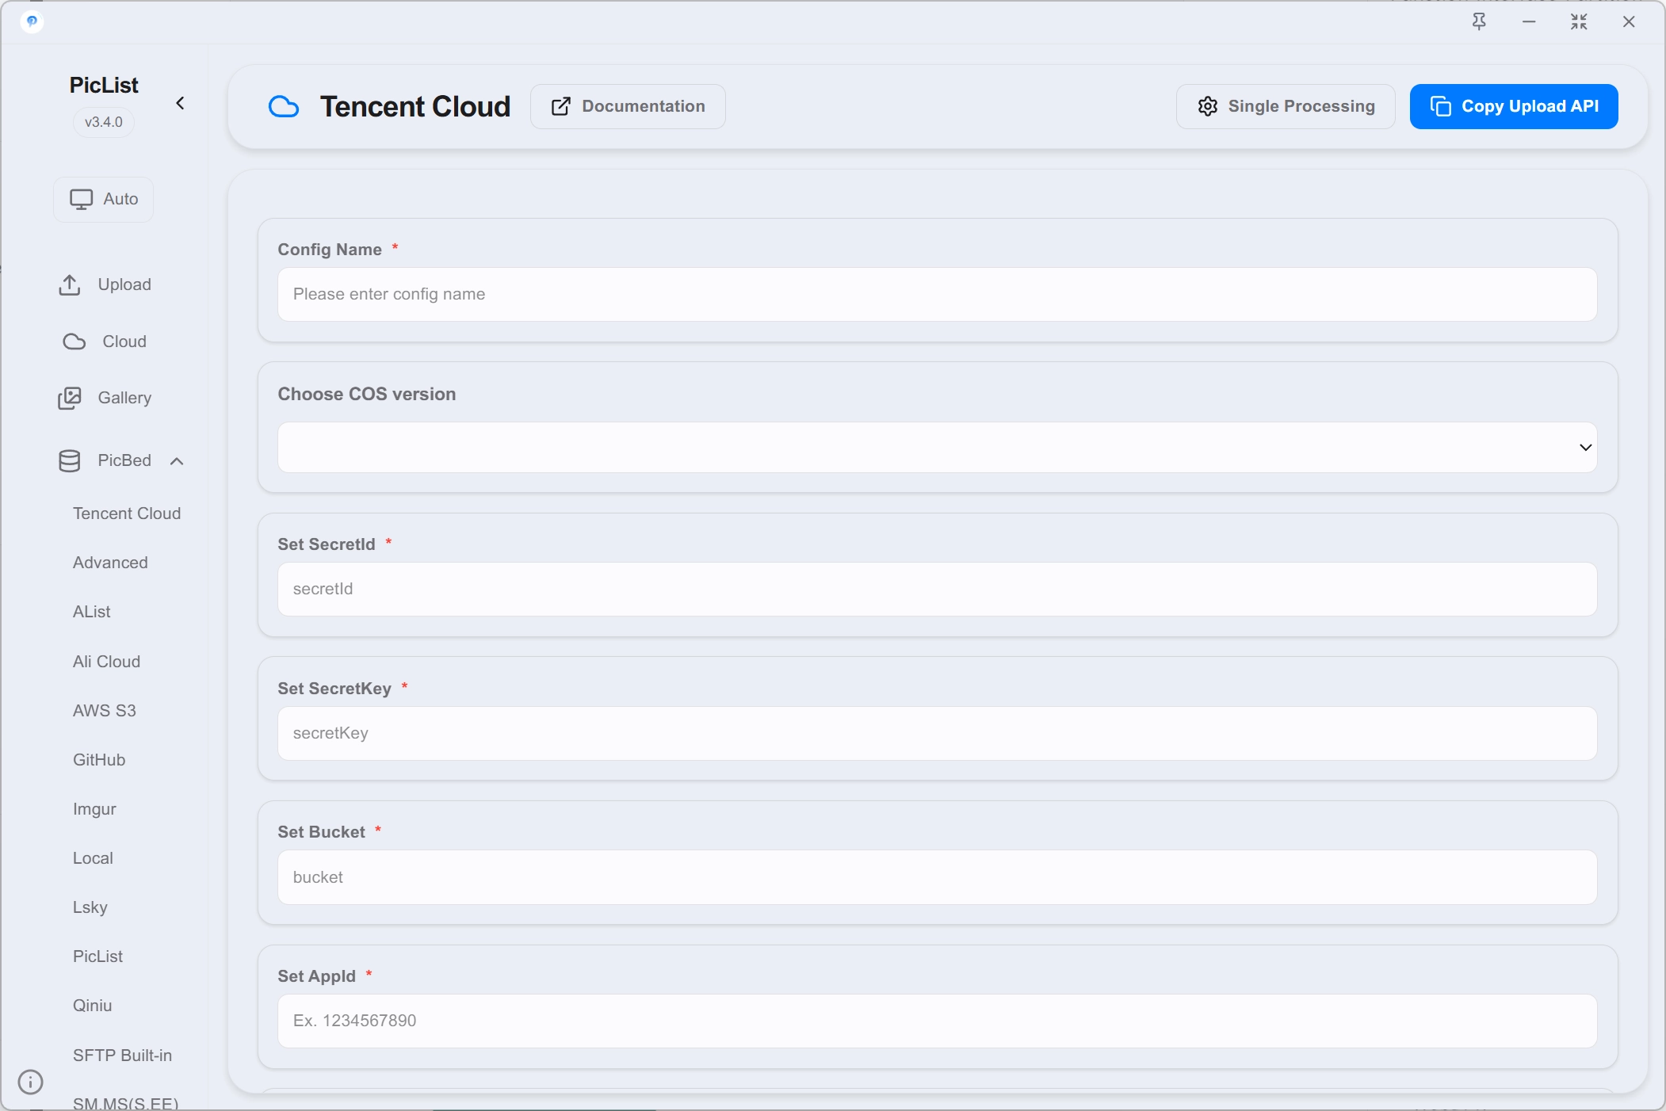Screen dimensions: 1666x1111
Task: Open Single Processing settings
Action: point(1286,106)
